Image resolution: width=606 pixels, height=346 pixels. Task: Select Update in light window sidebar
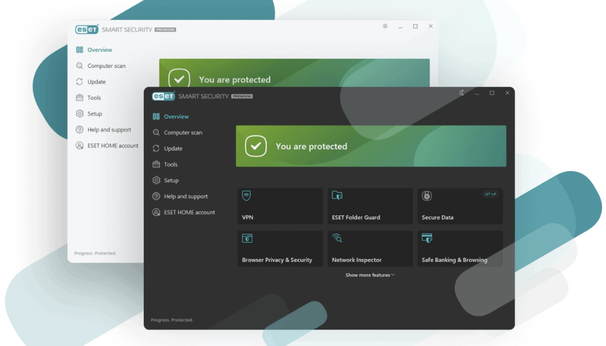click(x=96, y=82)
